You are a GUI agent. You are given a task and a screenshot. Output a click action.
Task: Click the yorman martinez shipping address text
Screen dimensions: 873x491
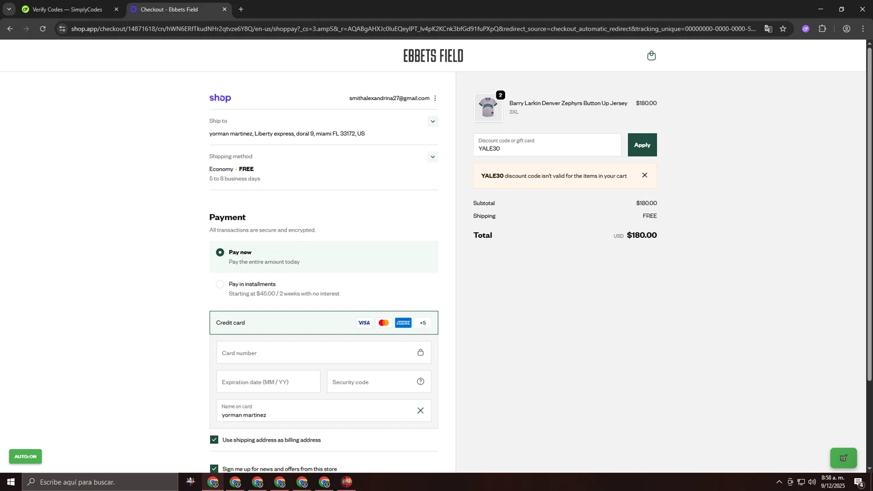click(x=287, y=134)
